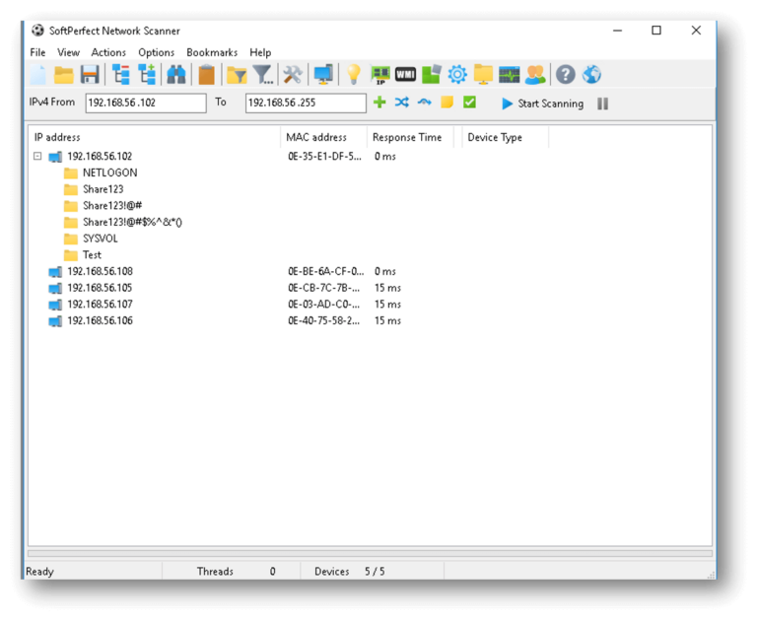Click the IP network card icon
Image resolution: width=757 pixels, height=620 pixels.
tap(379, 75)
